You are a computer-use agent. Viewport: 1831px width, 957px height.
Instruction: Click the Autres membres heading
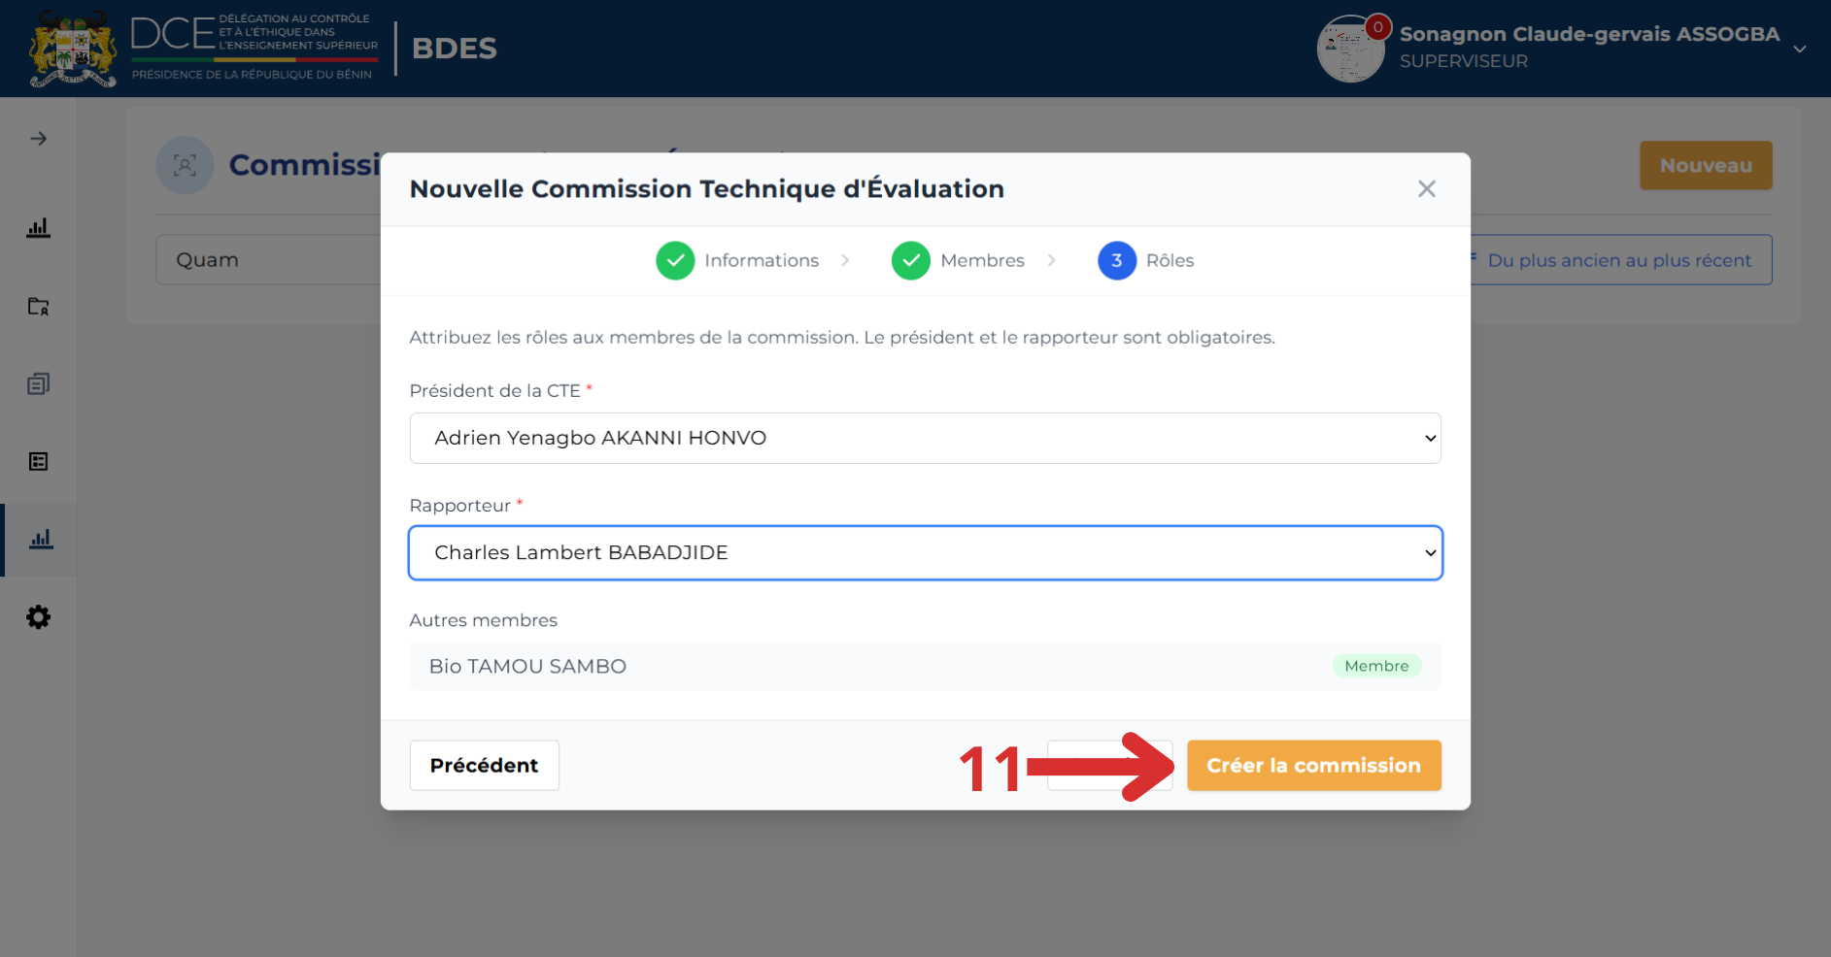tap(483, 620)
